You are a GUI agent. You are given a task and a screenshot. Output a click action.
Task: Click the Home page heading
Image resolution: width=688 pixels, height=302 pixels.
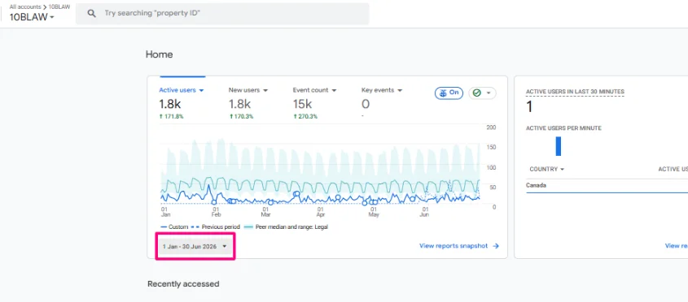click(x=159, y=54)
